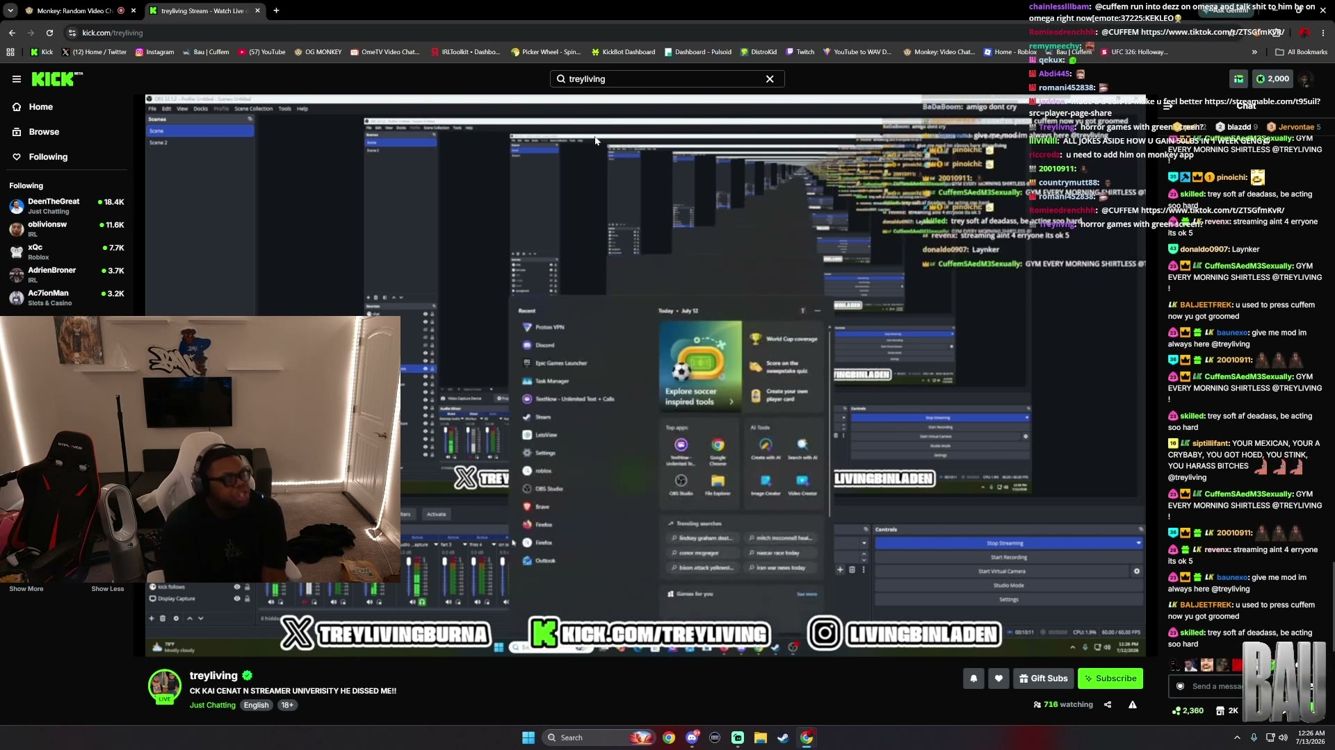The height and width of the screenshot is (750, 1335).
Task: Open a new Chrome tab
Action: point(276,10)
